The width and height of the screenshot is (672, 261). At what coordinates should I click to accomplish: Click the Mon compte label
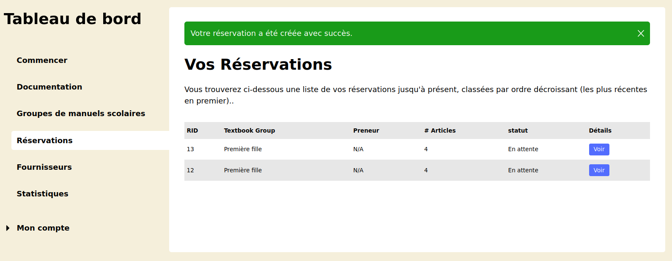pyautogui.click(x=43, y=228)
